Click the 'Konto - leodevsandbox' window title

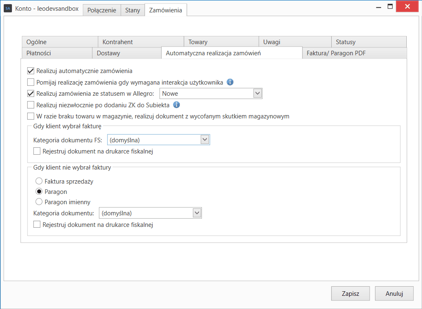[47, 8]
